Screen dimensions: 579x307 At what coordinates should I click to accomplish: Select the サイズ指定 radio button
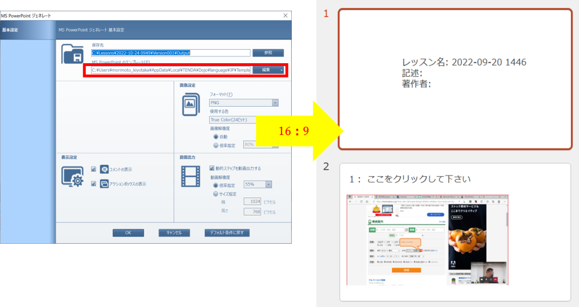pyautogui.click(x=215, y=194)
